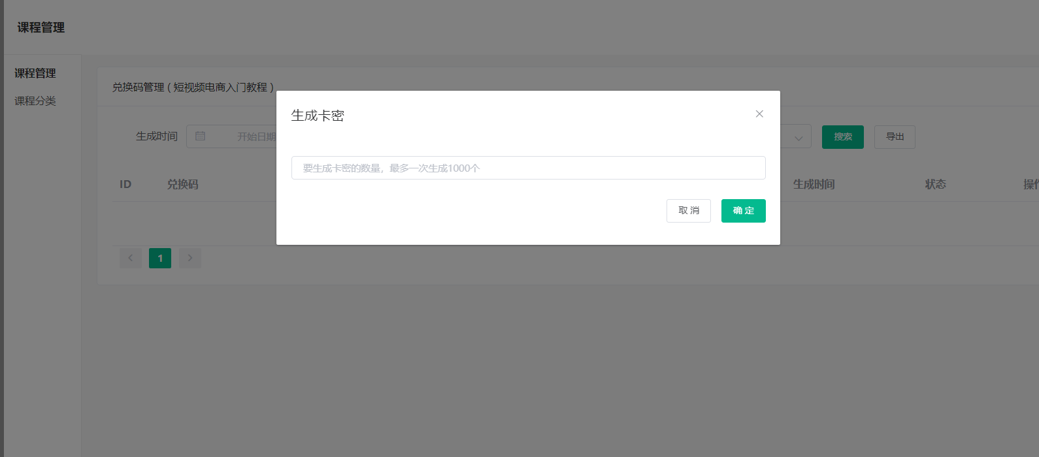Go to next page with right arrow

[190, 258]
